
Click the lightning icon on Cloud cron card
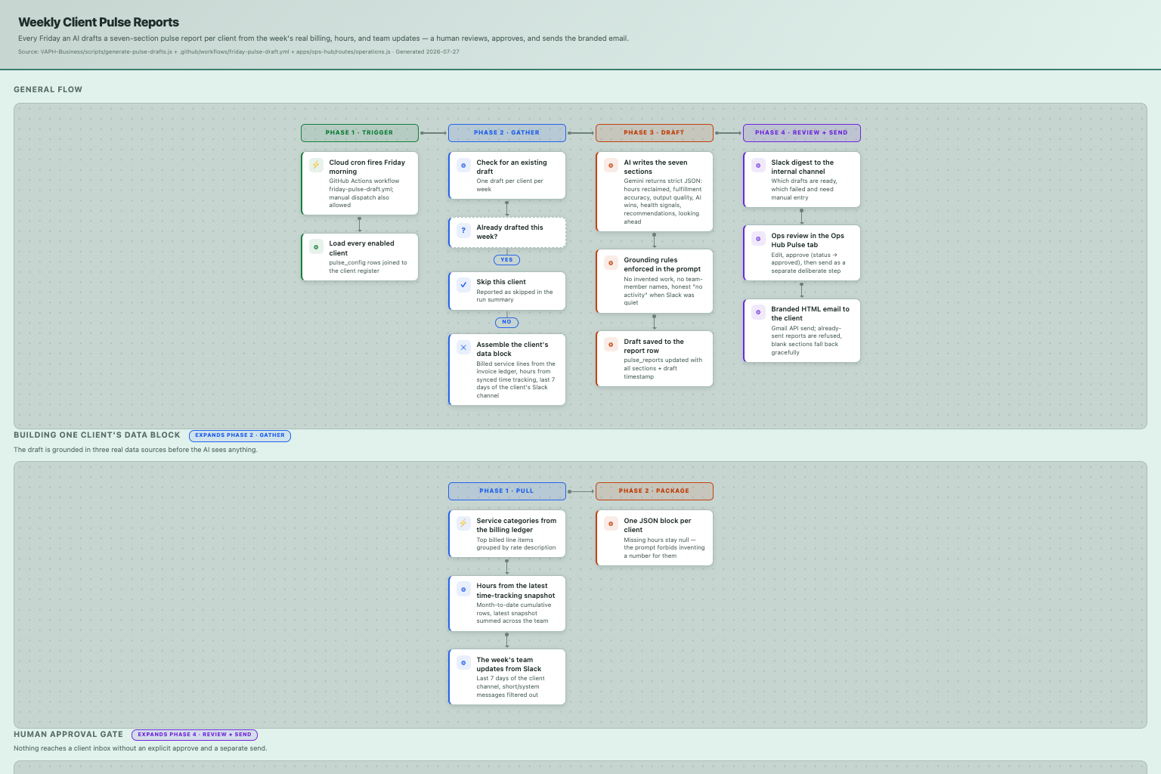pyautogui.click(x=316, y=165)
